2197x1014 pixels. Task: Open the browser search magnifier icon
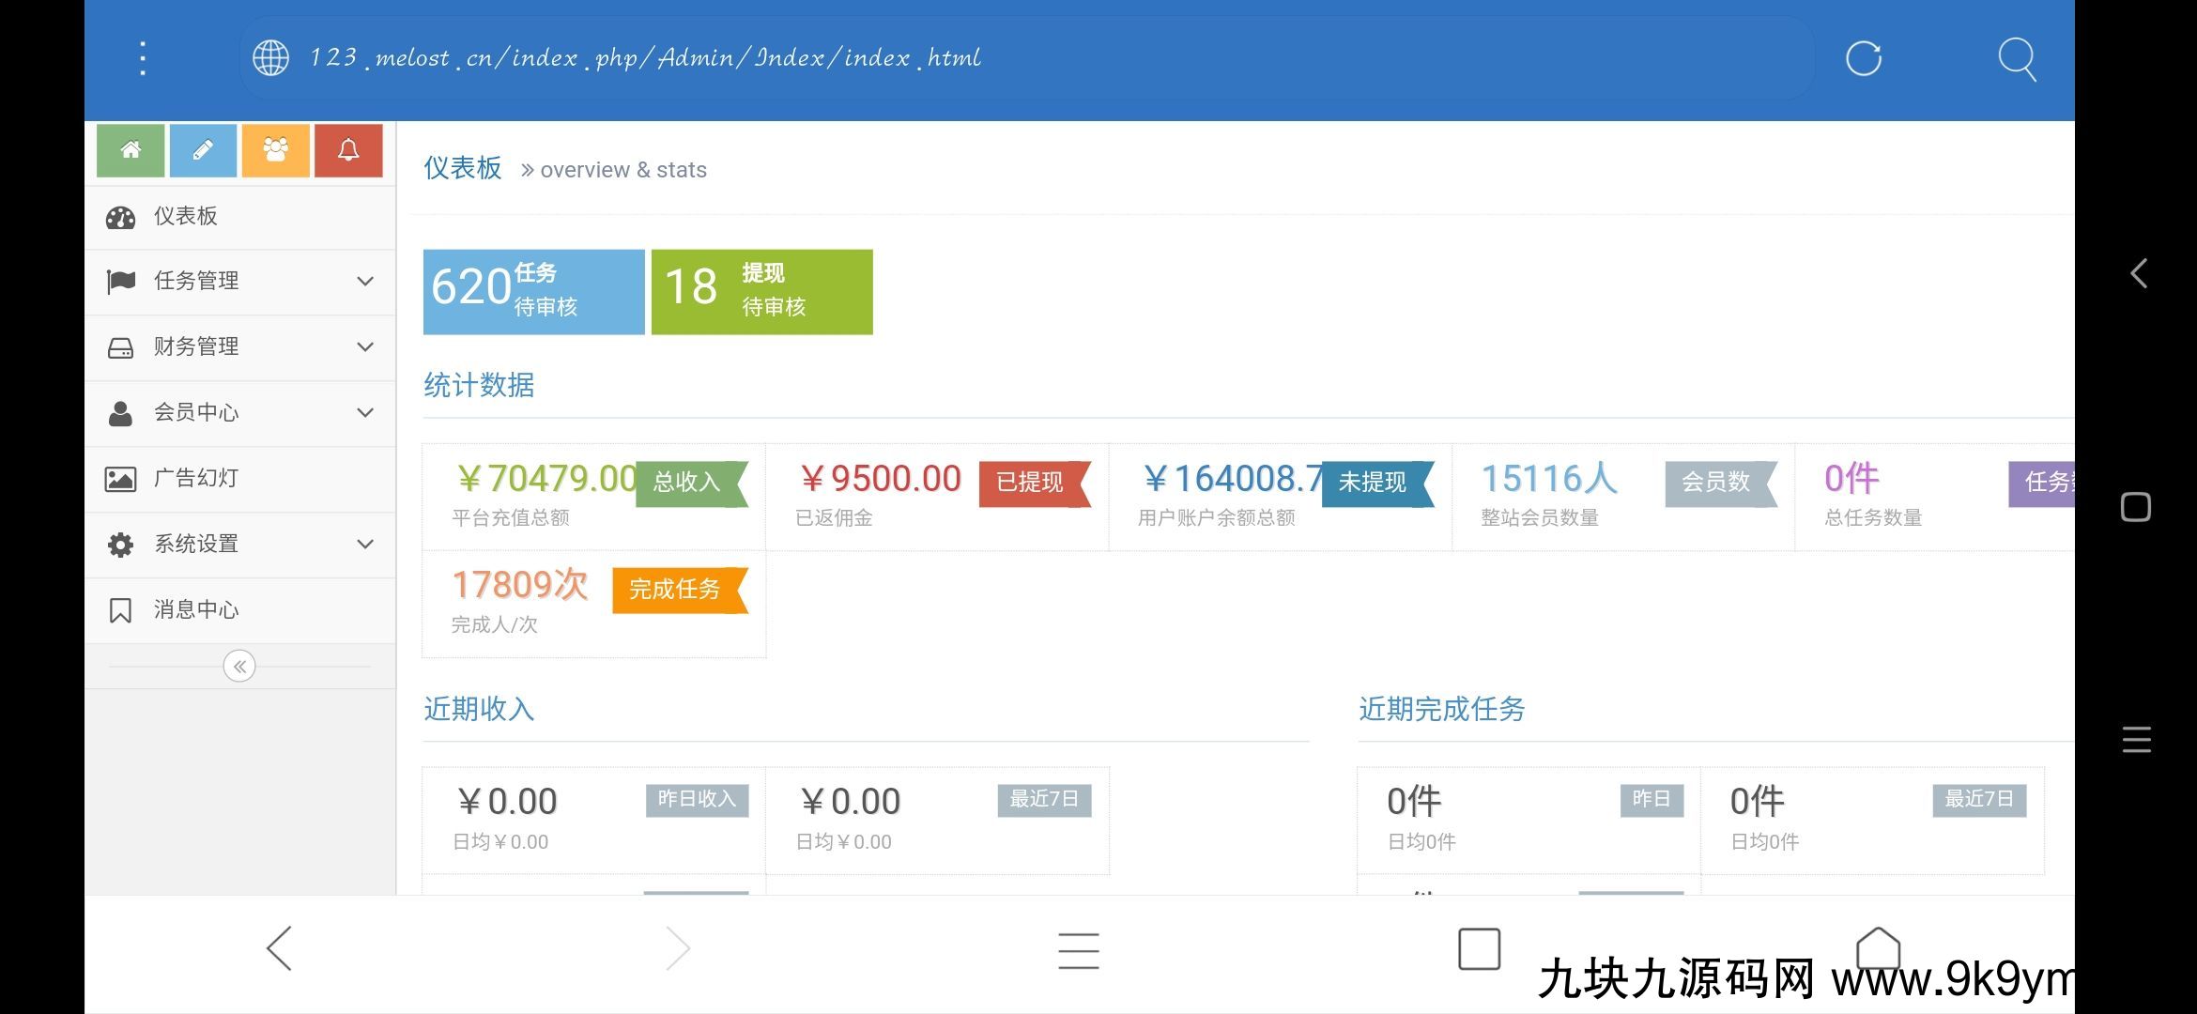(2017, 58)
